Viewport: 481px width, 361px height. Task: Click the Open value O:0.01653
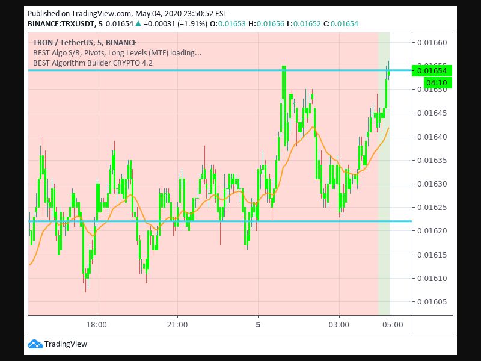click(228, 24)
